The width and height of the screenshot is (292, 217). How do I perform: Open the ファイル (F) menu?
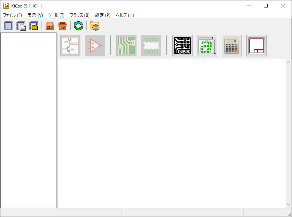[12, 15]
